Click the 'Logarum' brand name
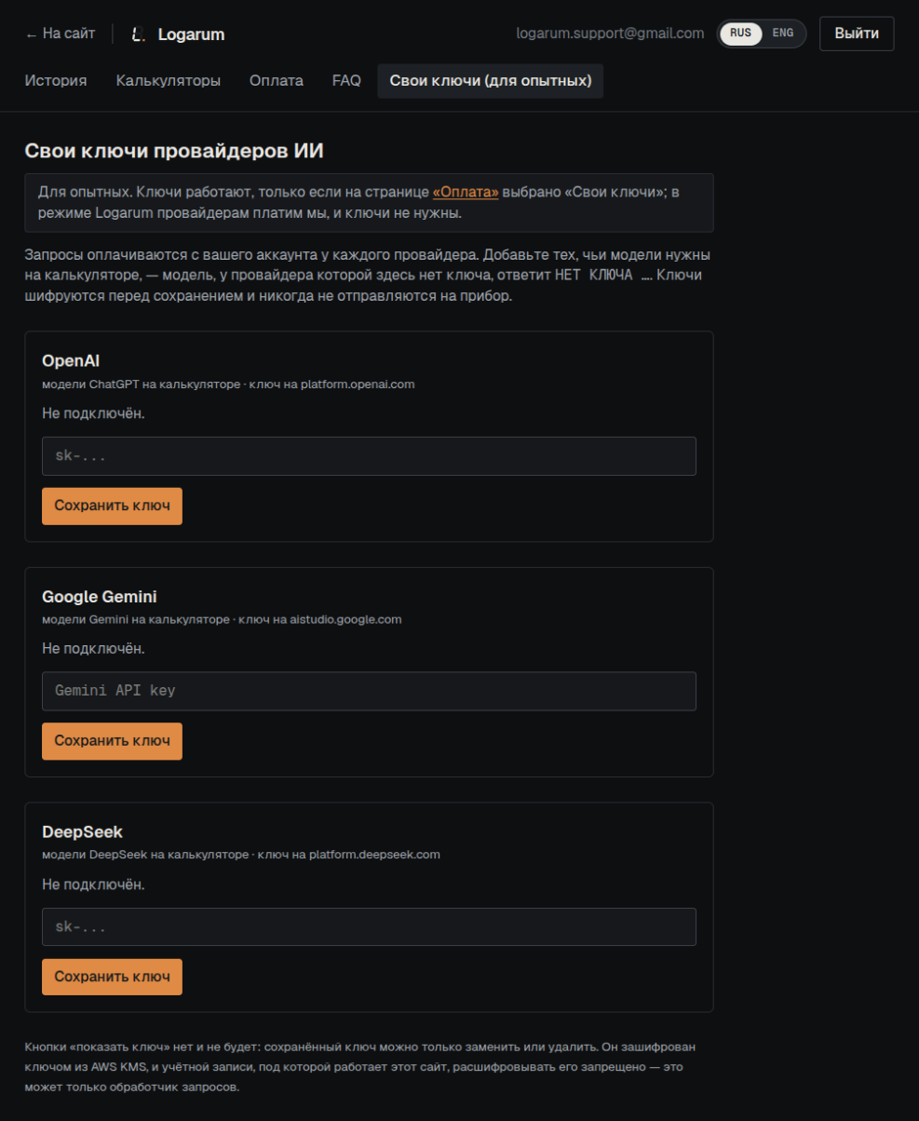Viewport: 919px width, 1121px height. click(x=191, y=34)
